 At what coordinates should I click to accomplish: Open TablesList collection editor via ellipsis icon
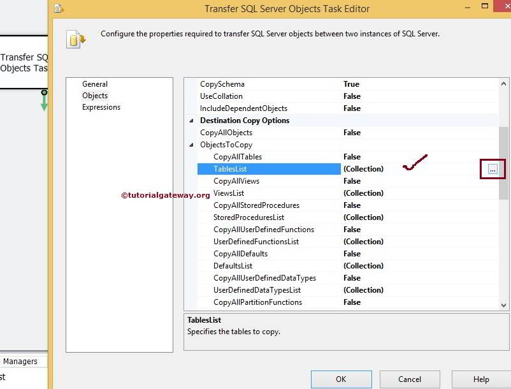(493, 169)
